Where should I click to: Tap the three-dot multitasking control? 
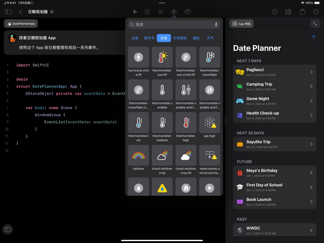point(162,3)
